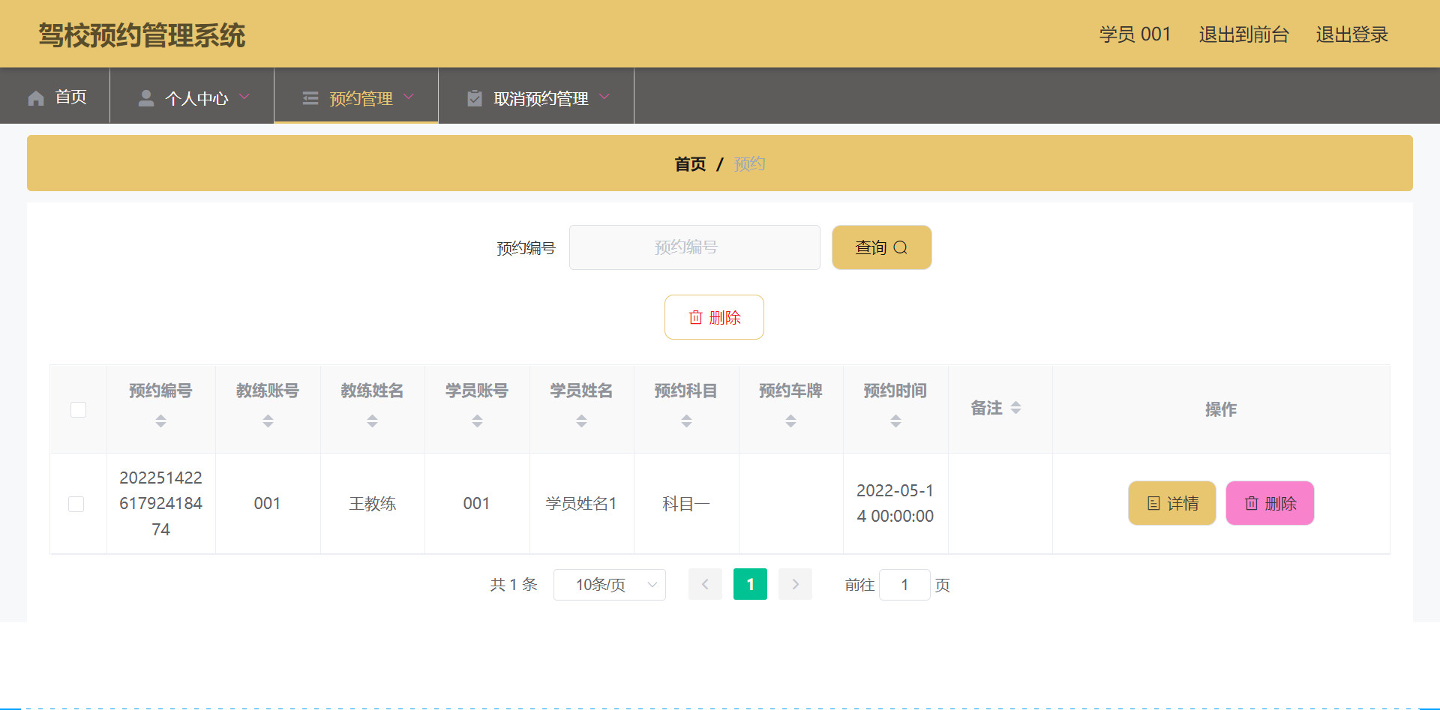
Task: Click the trash icon in the pink row 删除 button
Action: click(1251, 503)
